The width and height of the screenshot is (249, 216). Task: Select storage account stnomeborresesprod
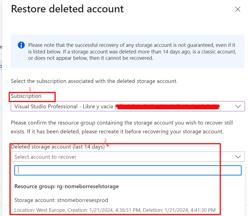(x=61, y=200)
